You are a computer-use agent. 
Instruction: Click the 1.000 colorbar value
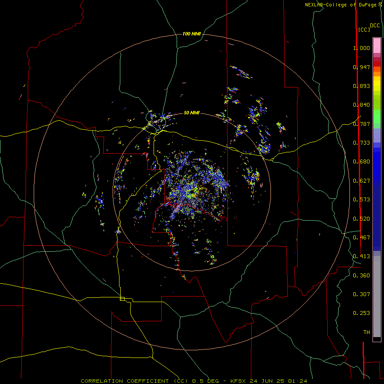pyautogui.click(x=361, y=48)
